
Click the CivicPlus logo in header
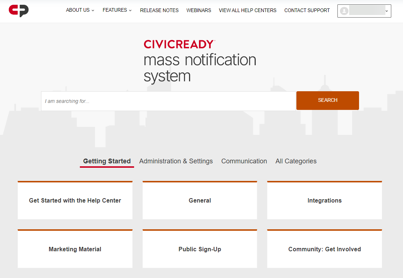19,11
